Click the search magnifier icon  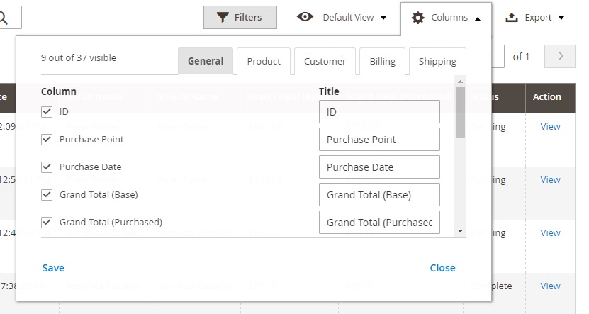tap(4, 18)
